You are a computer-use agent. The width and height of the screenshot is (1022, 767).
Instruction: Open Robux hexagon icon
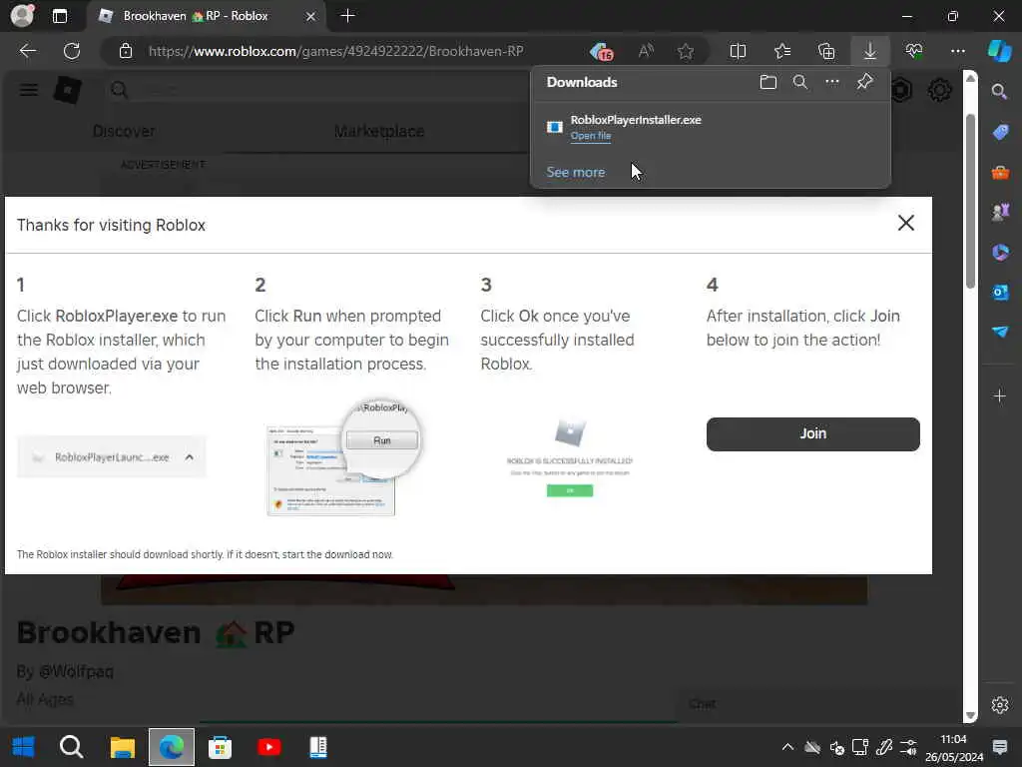[901, 89]
